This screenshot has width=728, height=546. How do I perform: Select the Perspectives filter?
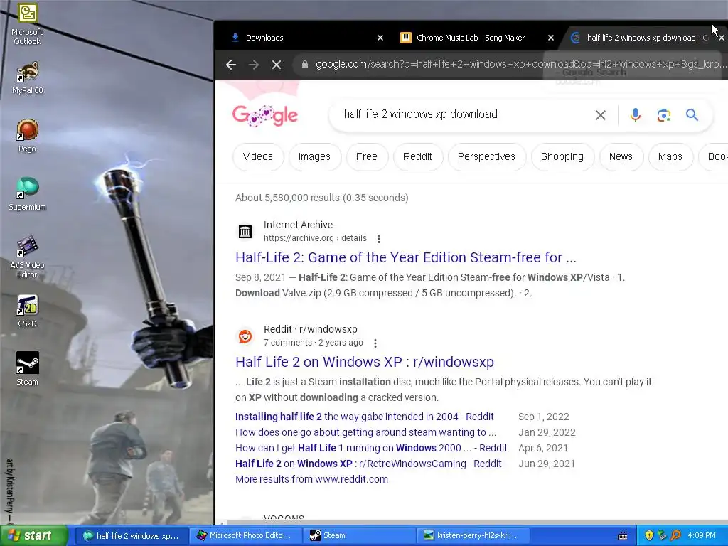tap(486, 157)
